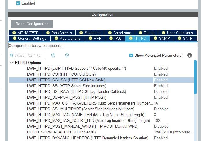Select LWIP_HTTPD_CGI Old Style row
Viewport: 202px width, 141px height.
101,74
